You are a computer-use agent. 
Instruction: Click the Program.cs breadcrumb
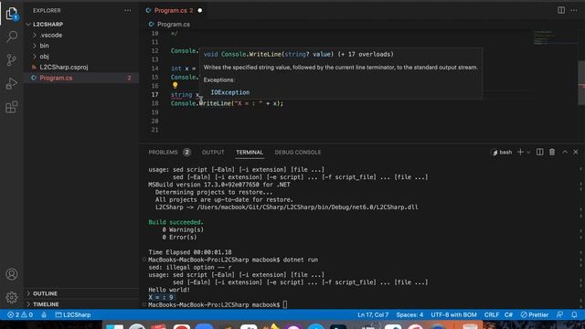coord(174,25)
